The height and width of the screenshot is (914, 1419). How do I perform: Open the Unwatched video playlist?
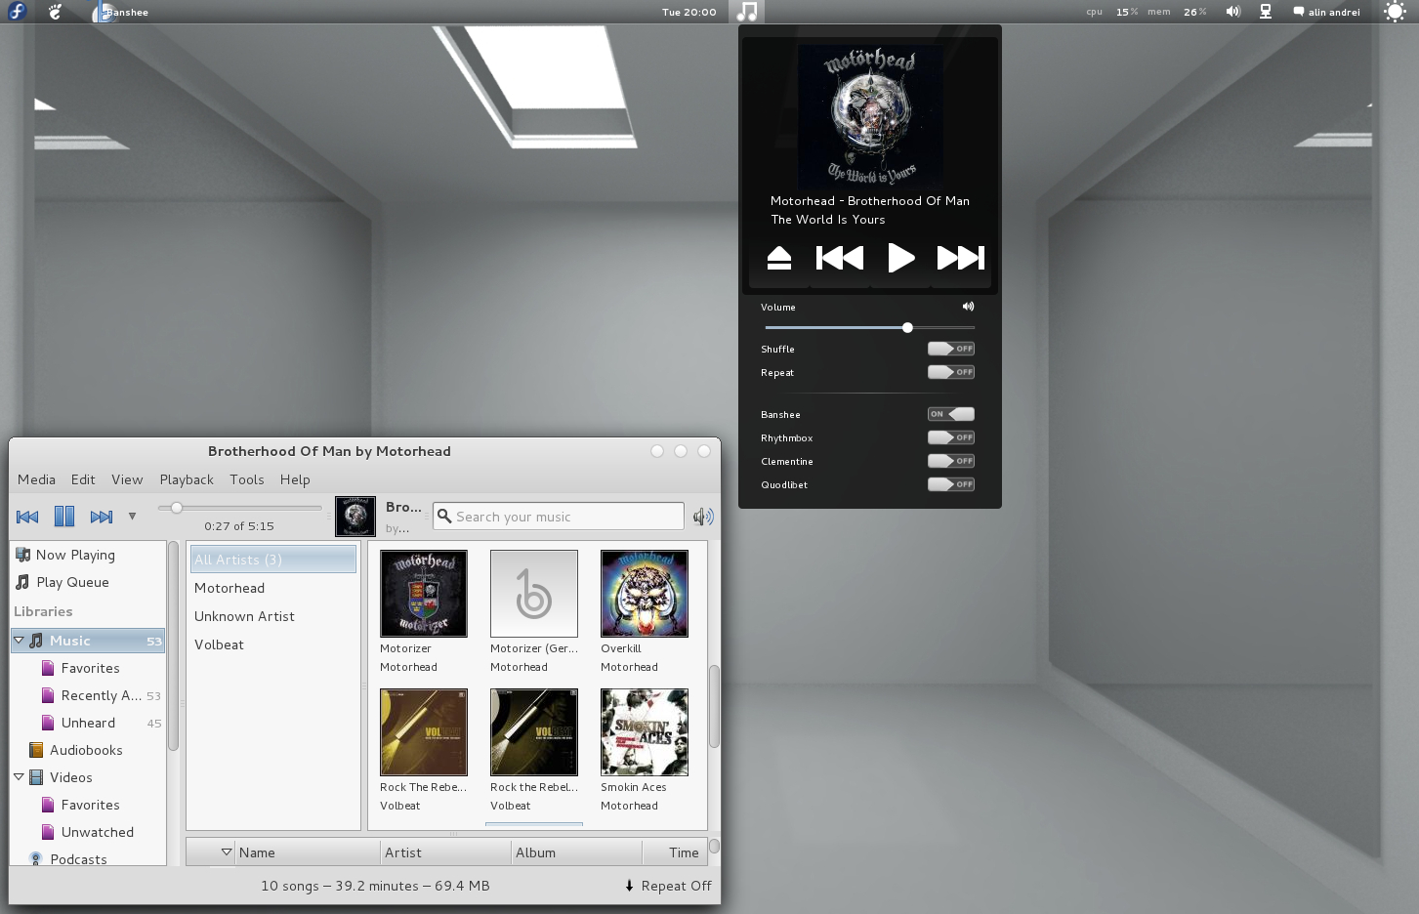[x=97, y=832]
